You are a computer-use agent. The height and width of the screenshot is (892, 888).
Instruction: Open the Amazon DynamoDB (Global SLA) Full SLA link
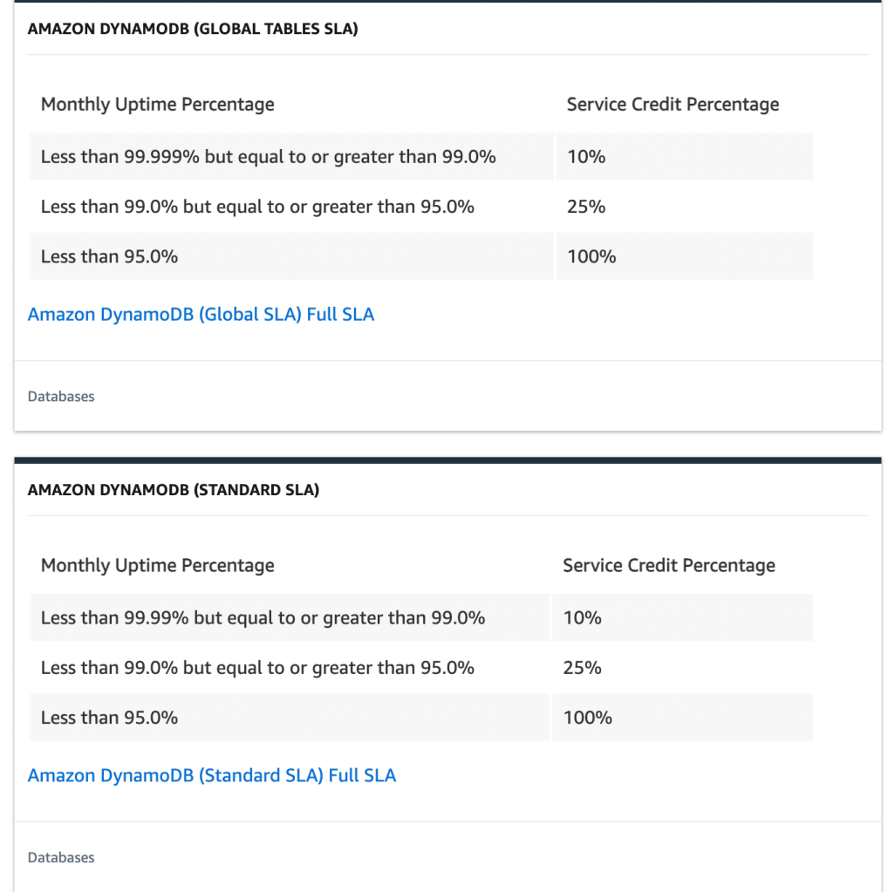[201, 315]
